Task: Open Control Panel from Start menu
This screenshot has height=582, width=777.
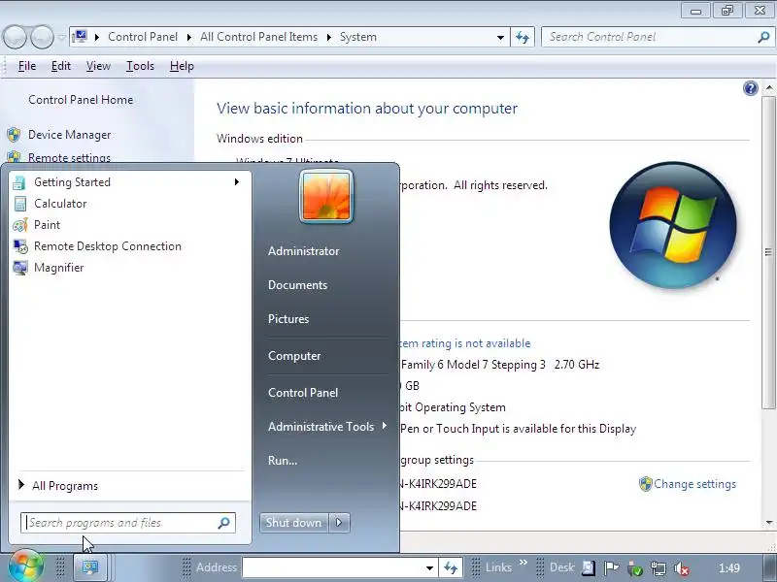Action: [303, 393]
